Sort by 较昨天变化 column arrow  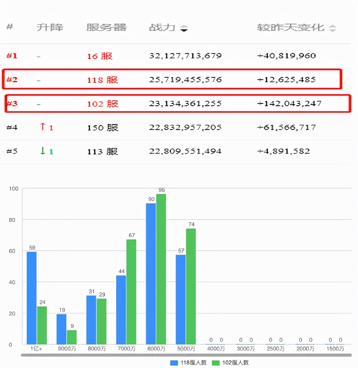[x=332, y=28]
